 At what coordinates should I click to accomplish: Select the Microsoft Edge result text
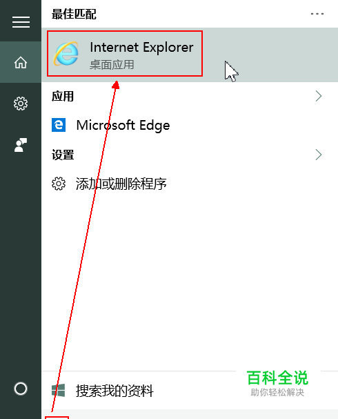[123, 126]
